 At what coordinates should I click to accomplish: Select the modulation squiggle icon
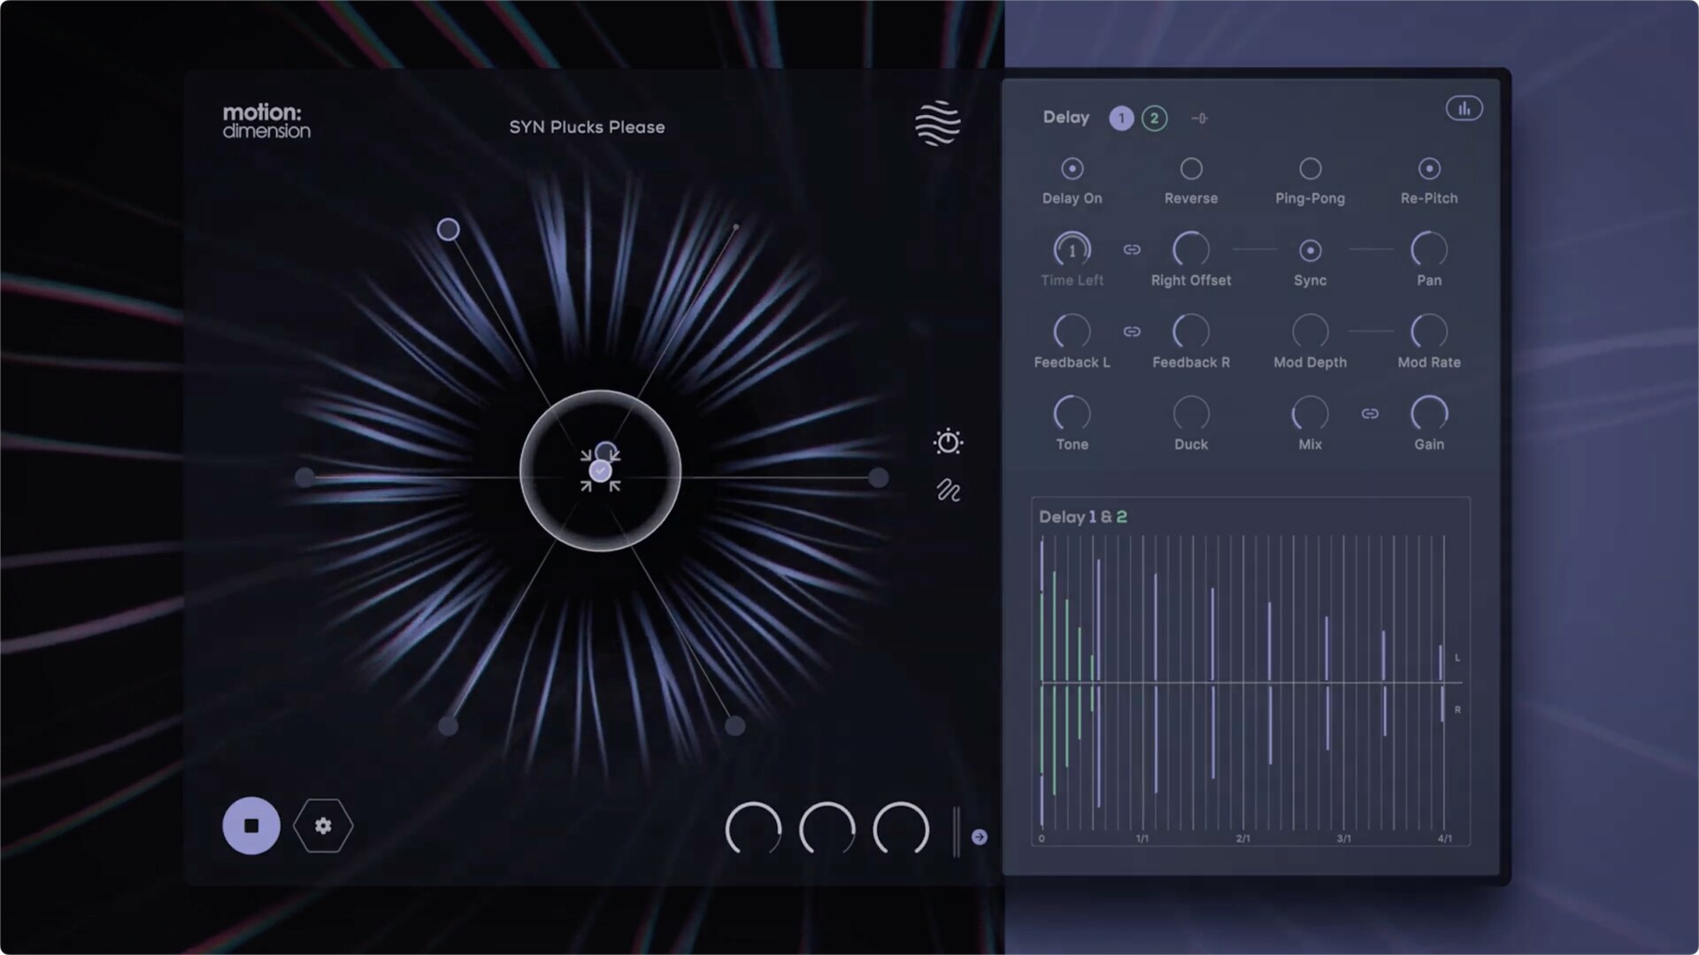[948, 490]
